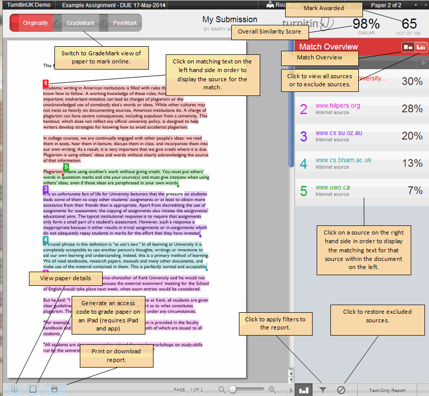This screenshot has height=396, width=429.
Task: Switch to the PeerMark tab
Action: point(125,23)
